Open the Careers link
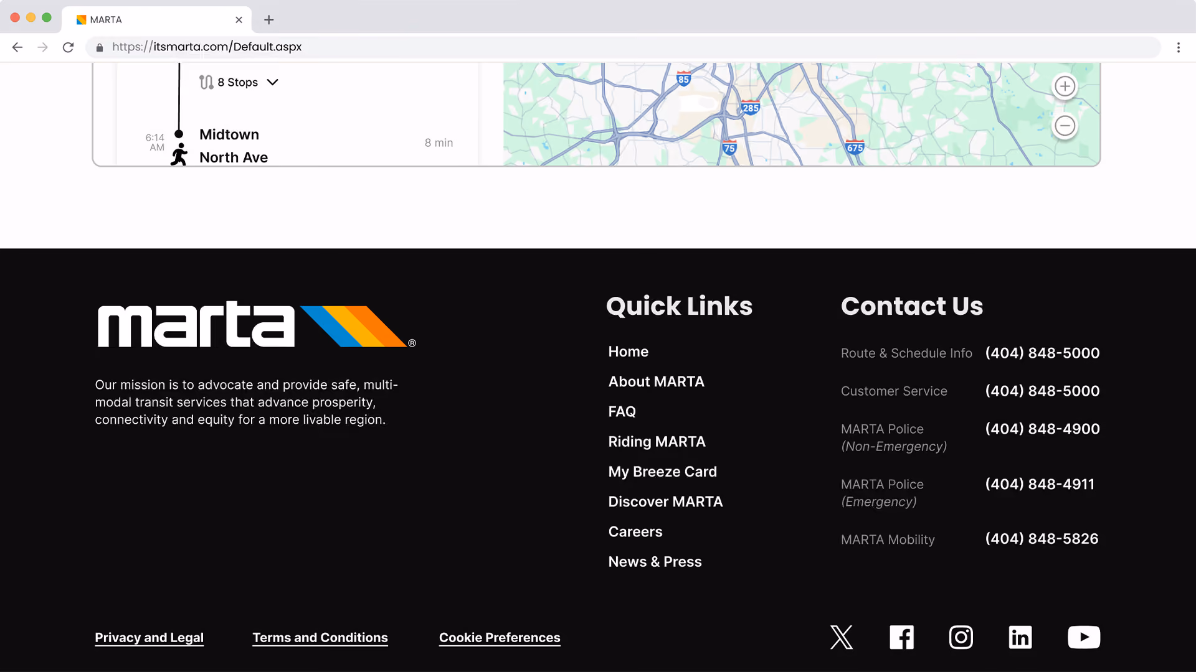Screen dimensions: 1196x672 click(635, 531)
